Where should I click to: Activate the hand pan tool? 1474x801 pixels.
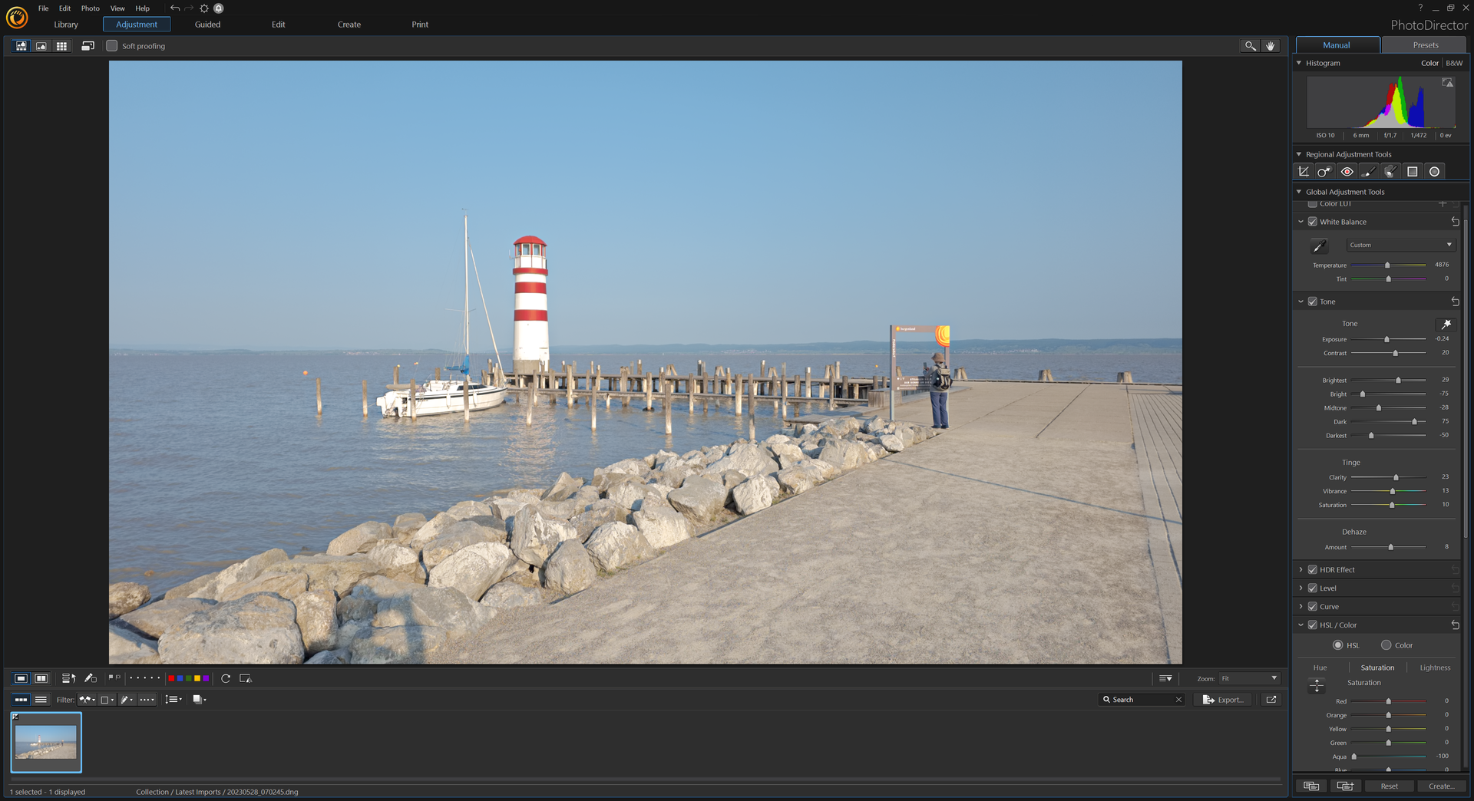coord(1271,46)
